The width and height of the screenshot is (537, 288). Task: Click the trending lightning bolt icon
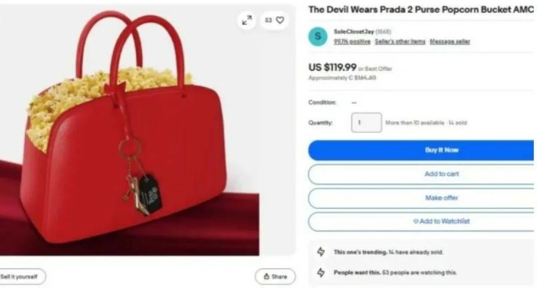[x=321, y=252]
